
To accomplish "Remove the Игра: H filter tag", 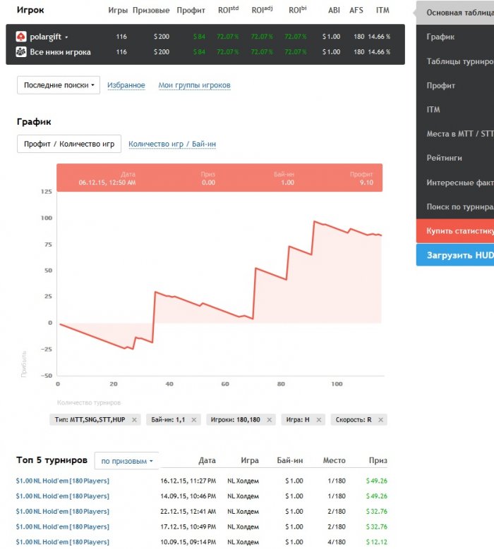I will tap(319, 420).
